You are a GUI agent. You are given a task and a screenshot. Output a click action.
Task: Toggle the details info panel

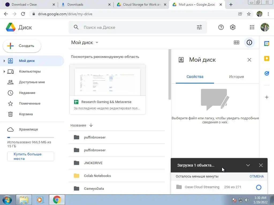pyautogui.click(x=249, y=42)
